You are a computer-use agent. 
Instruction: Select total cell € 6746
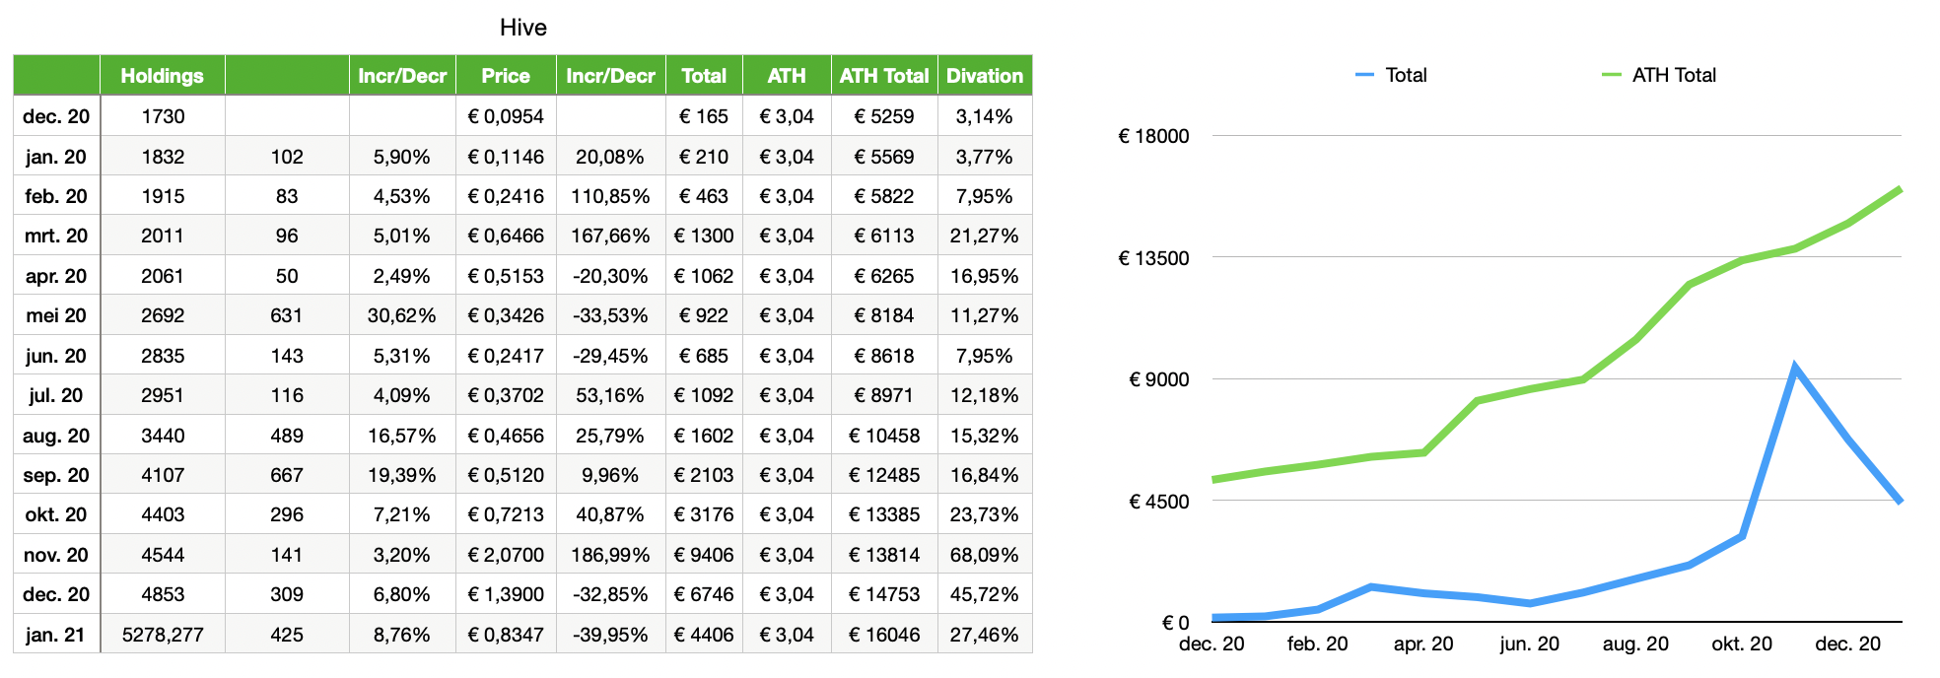(x=704, y=594)
